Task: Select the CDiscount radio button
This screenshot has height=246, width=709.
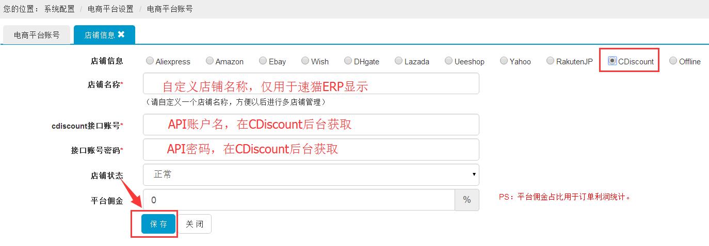Action: click(x=612, y=61)
